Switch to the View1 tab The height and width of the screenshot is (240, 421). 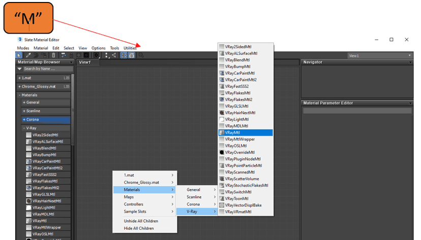point(88,62)
